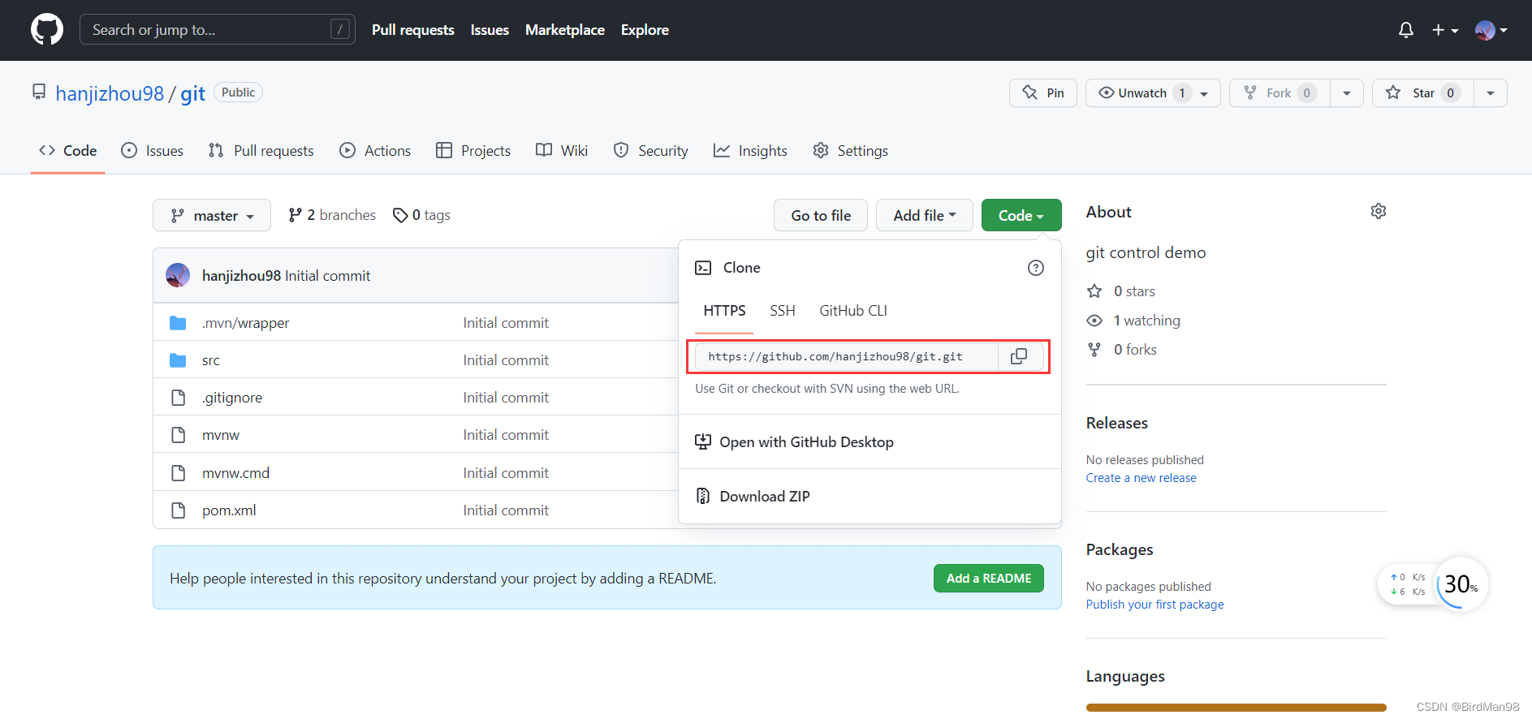Open the notifications bell

pos(1406,30)
